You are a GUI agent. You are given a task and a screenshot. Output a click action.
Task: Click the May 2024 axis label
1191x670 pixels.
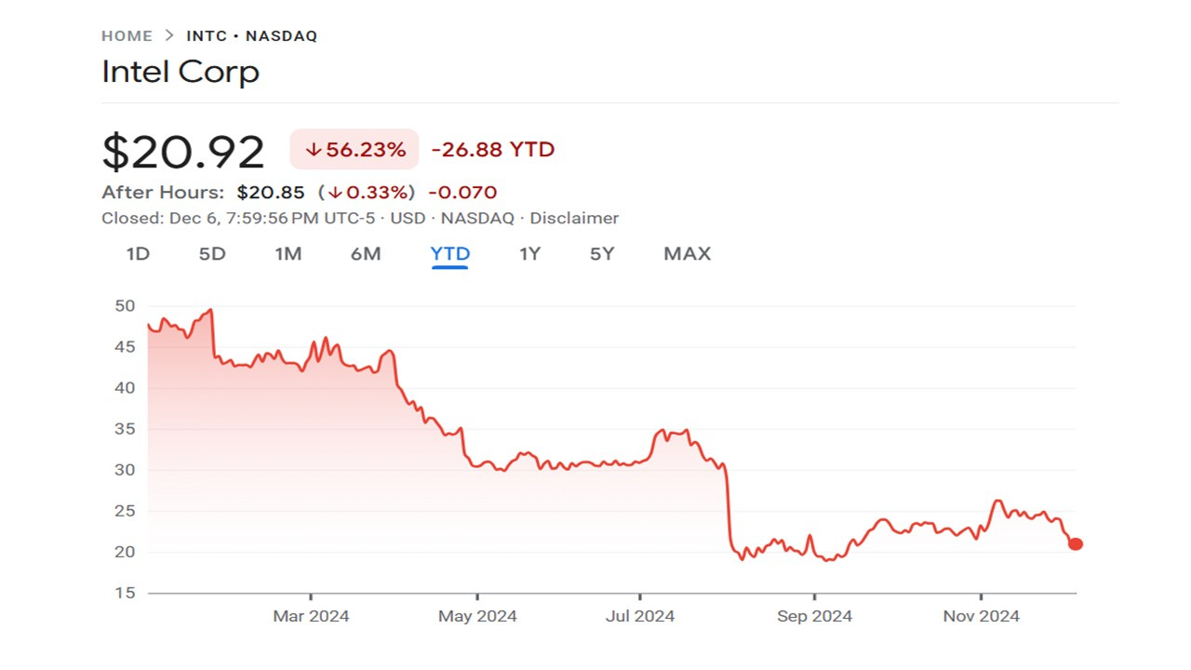tap(477, 616)
